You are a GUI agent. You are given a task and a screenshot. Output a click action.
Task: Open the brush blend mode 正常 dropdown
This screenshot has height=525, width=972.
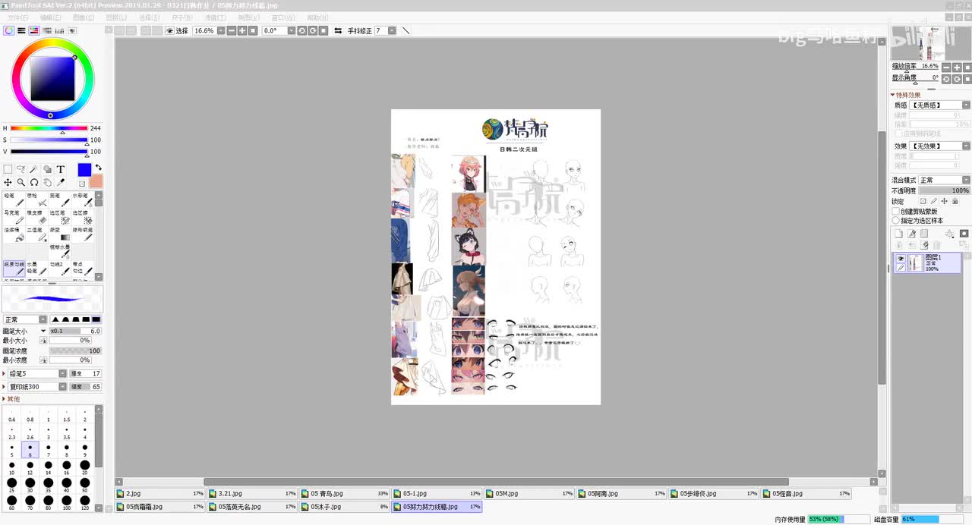(x=43, y=319)
